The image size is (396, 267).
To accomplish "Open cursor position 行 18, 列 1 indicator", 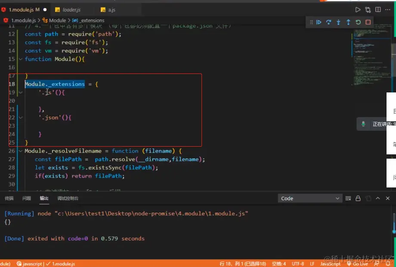I will tap(242, 264).
